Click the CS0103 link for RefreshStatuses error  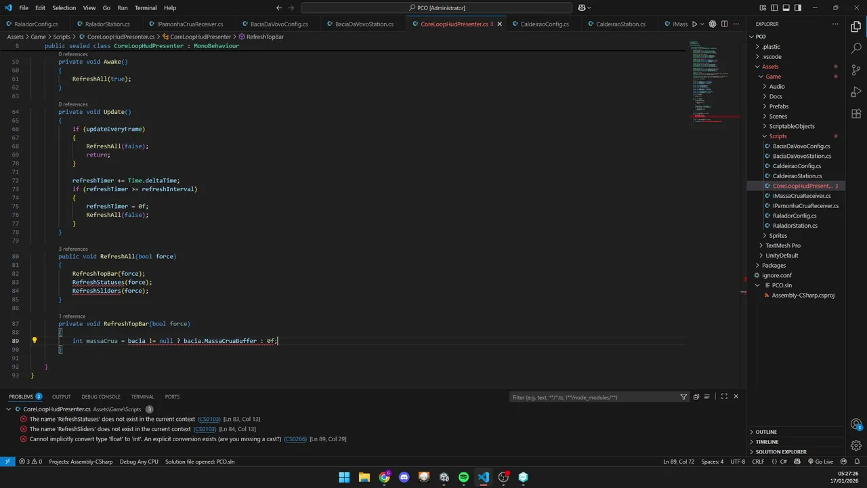pos(209,420)
